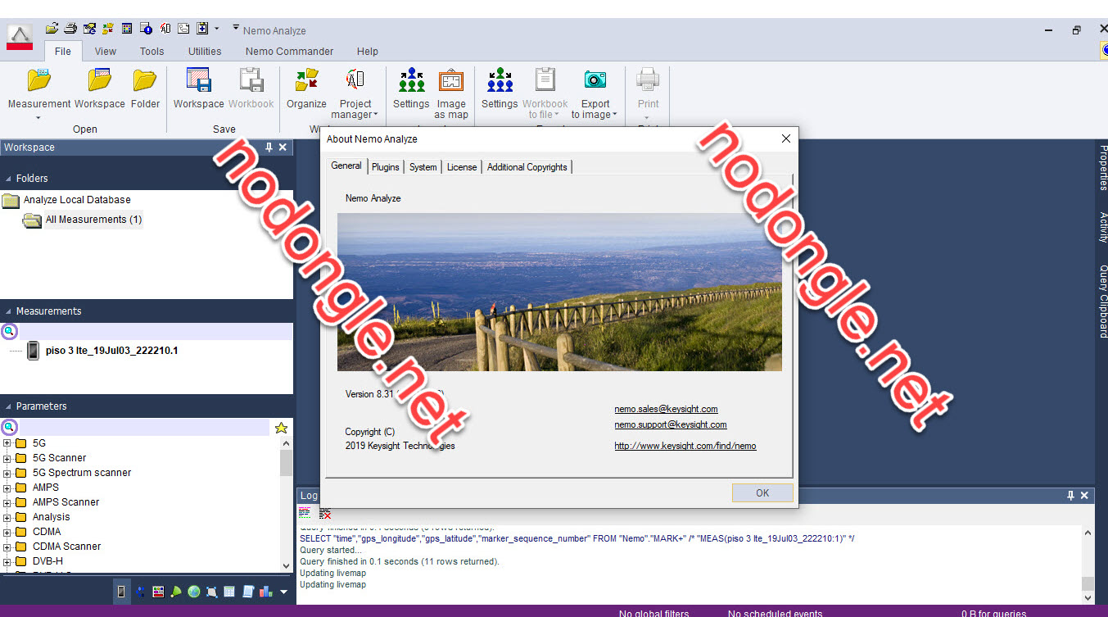Expand the CDMA parameters folder

pyautogui.click(x=7, y=531)
